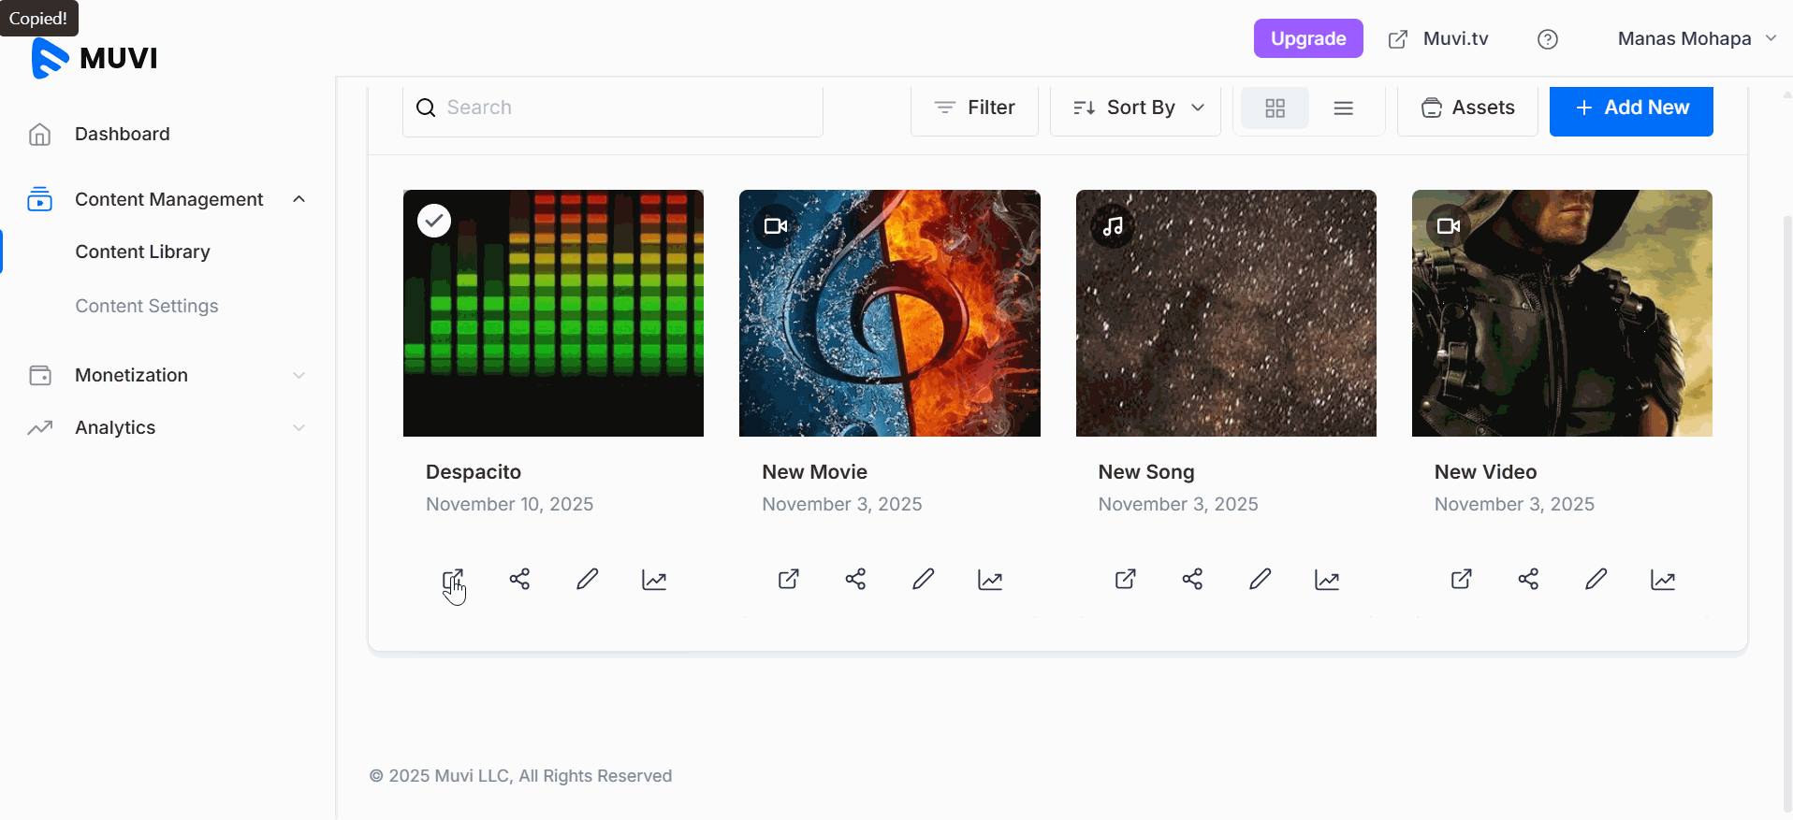Open the Manas Mohapa account dropdown

[1696, 39]
